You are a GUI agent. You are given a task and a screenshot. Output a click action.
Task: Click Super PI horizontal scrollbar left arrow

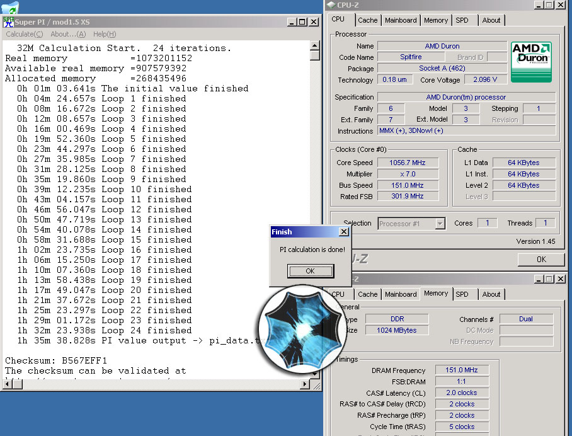pos(8,384)
